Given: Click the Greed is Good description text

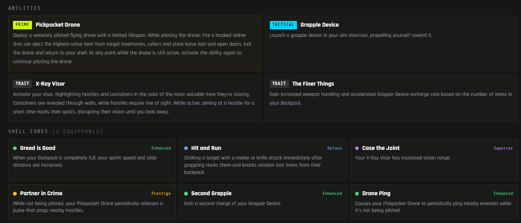Looking at the screenshot, I should pyautogui.click(x=85, y=161).
